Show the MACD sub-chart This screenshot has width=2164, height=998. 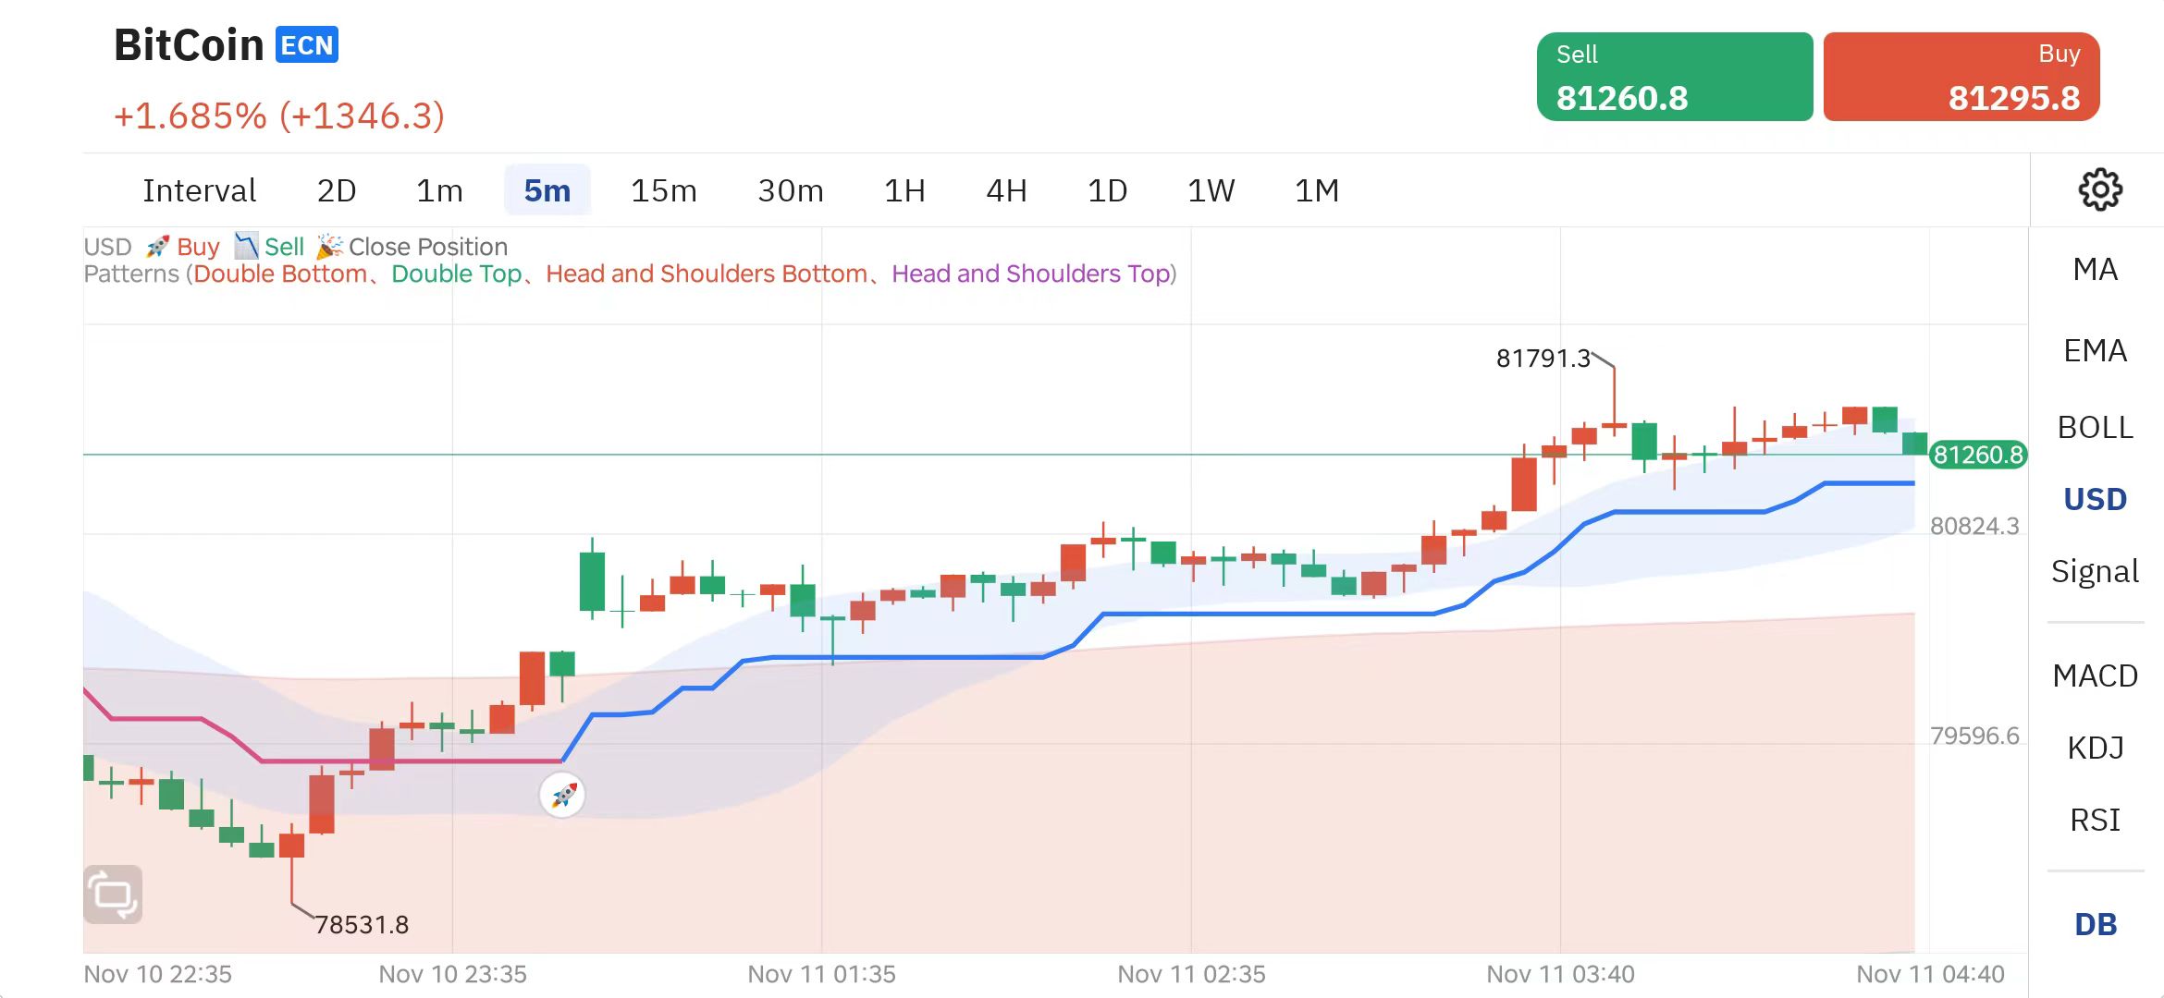pos(2095,676)
